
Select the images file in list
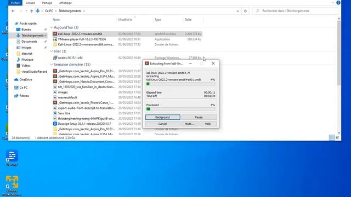pyautogui.click(x=63, y=92)
